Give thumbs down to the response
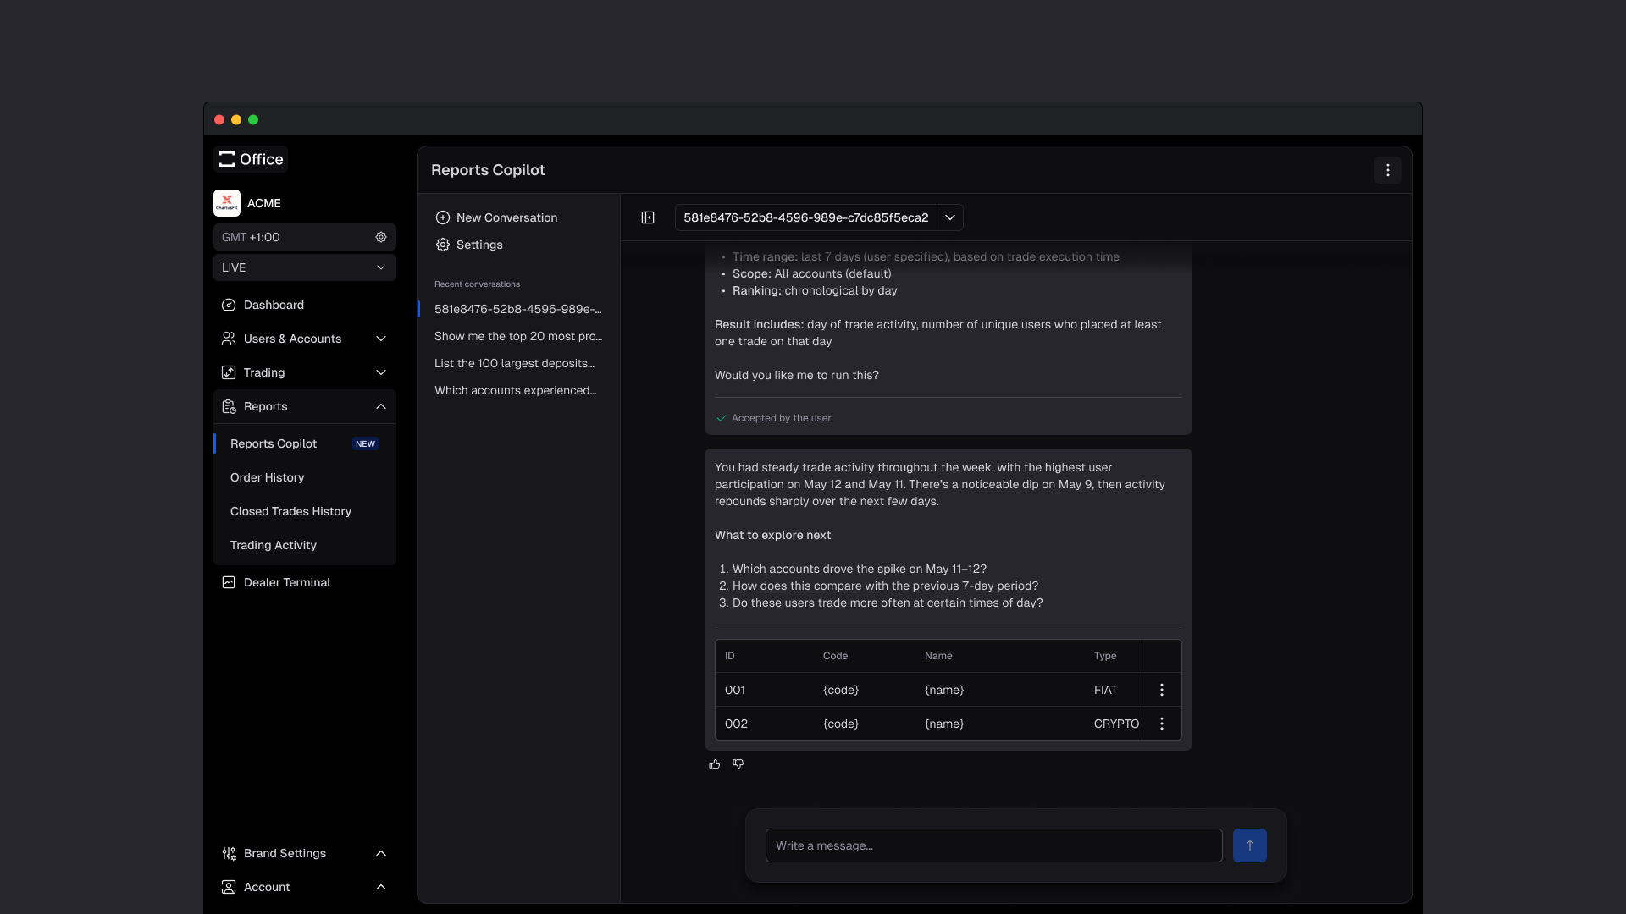Screen dimensions: 1626x914 (738, 764)
